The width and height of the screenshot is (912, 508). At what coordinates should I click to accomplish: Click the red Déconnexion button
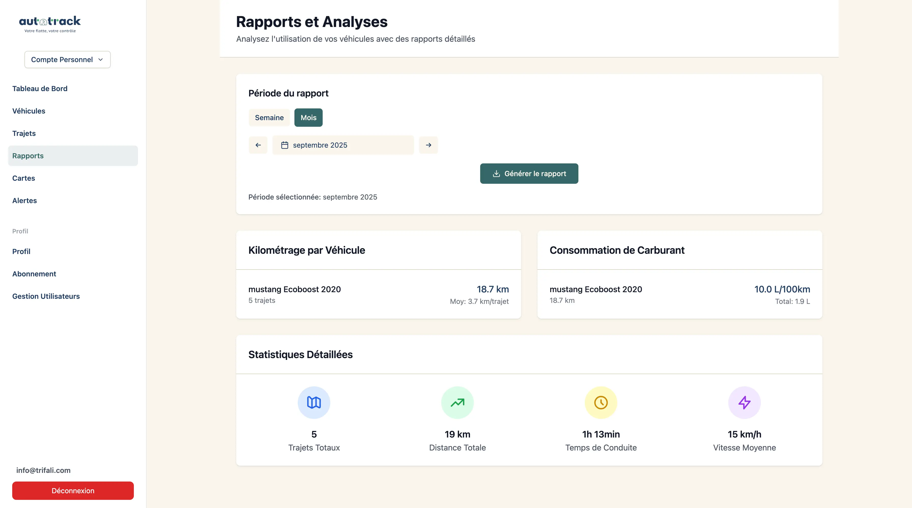point(73,491)
